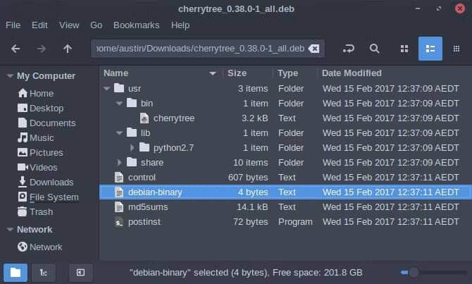The width and height of the screenshot is (472, 284).
Task: Click the Search magnifier icon
Action: point(375,49)
